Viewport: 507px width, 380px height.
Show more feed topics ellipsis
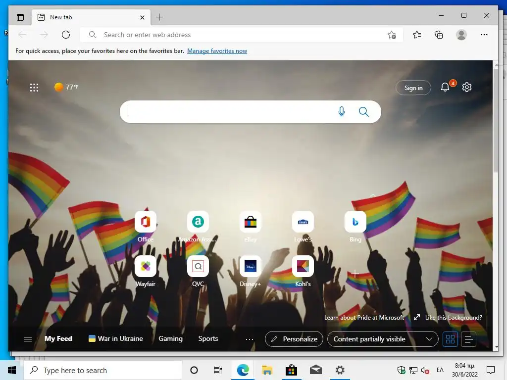pyautogui.click(x=250, y=339)
